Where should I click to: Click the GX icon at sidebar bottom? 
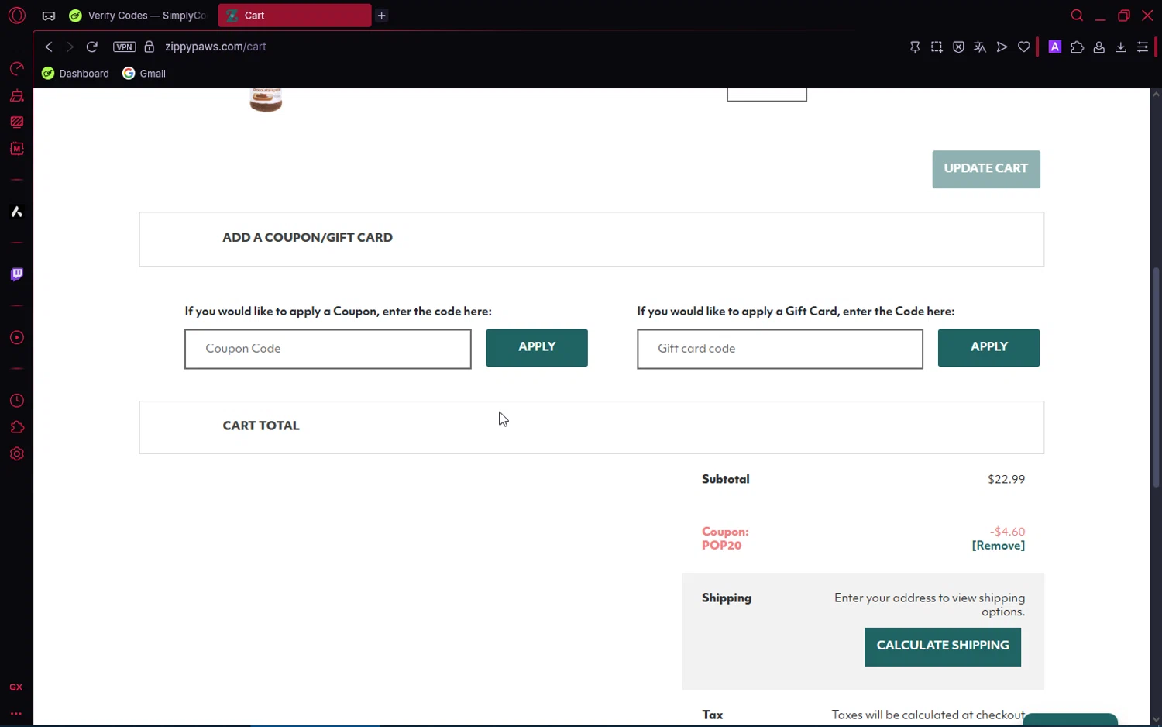(16, 687)
